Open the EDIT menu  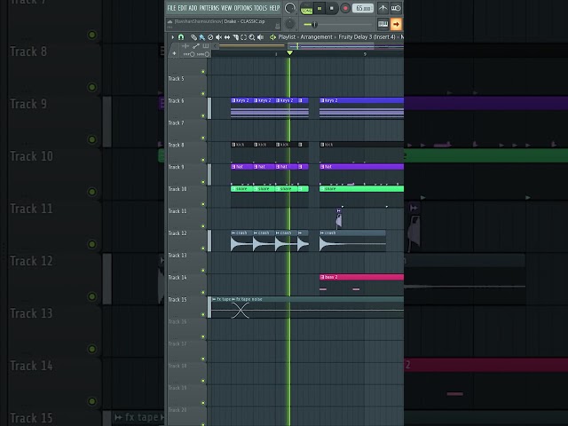(182, 8)
